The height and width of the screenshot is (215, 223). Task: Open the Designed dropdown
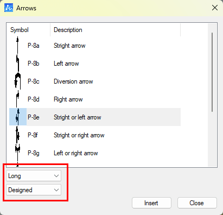[x=34, y=190]
